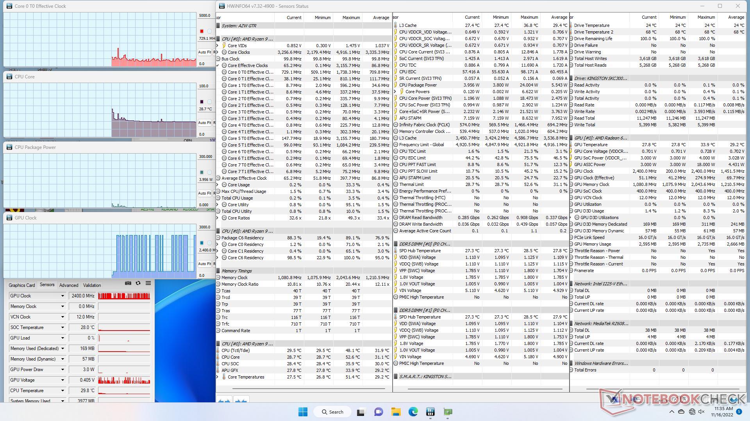Click the HWiNFO64 title bar app icon
Screen dimensions: 750x421
[x=222, y=6]
